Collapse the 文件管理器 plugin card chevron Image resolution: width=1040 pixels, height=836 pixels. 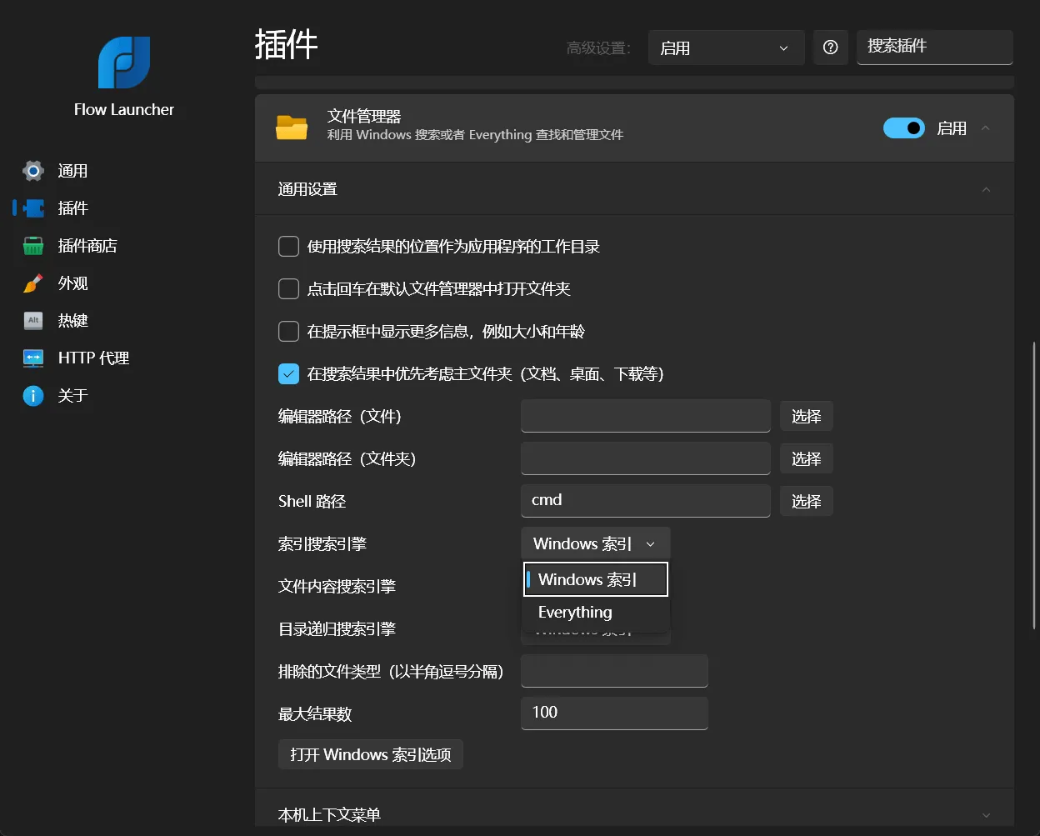tap(986, 128)
